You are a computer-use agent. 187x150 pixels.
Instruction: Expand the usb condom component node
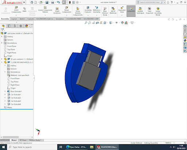(x=2, y=59)
